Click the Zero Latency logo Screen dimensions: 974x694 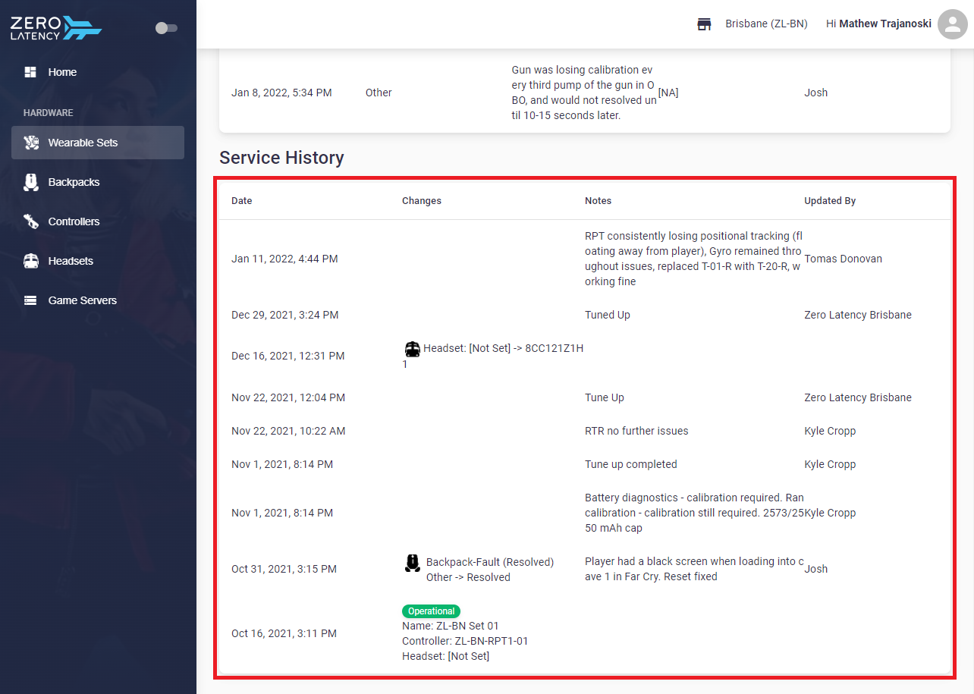[x=56, y=28]
